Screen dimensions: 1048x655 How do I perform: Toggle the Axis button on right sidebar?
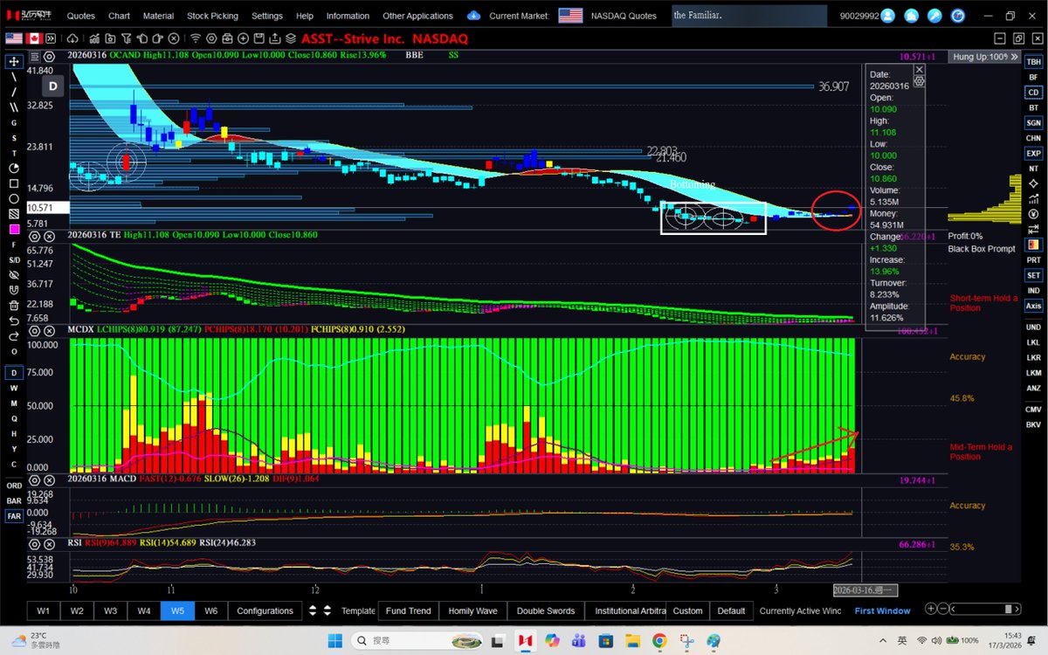[1033, 306]
